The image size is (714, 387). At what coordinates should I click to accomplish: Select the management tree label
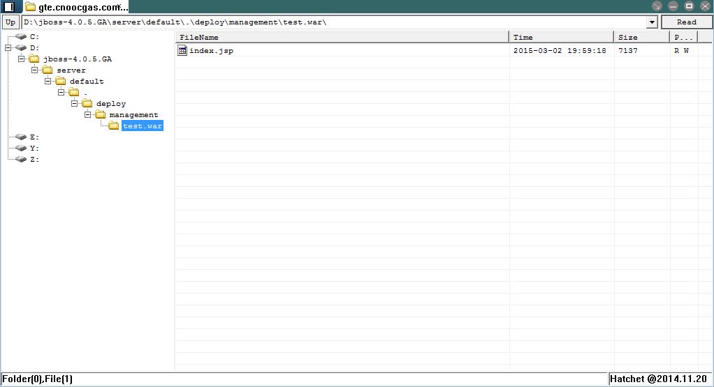point(134,115)
